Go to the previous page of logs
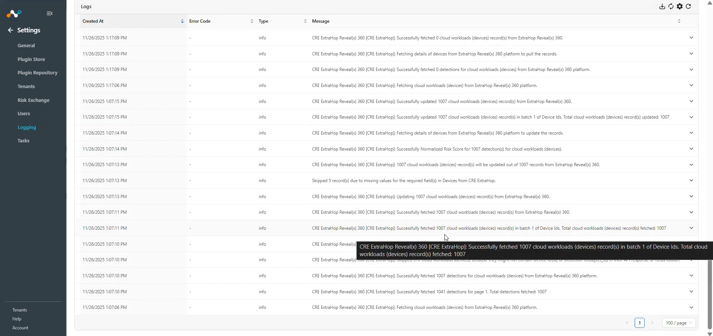 pos(627,323)
